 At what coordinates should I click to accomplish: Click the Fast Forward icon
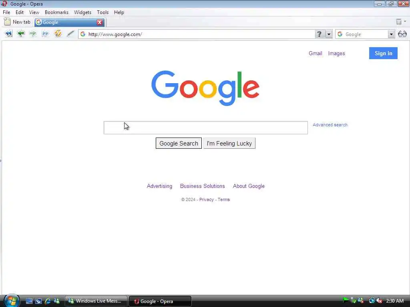(46, 34)
